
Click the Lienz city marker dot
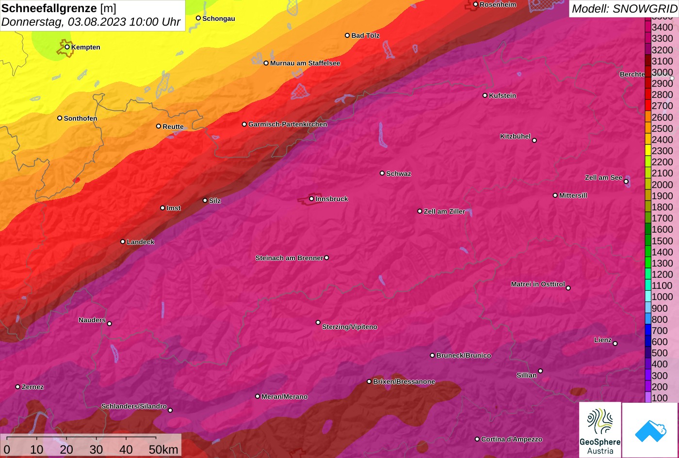[615, 344]
